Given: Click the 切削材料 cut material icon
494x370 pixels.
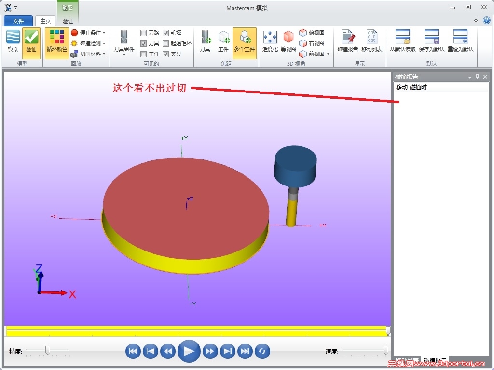Looking at the screenshot, I should (x=74, y=54).
